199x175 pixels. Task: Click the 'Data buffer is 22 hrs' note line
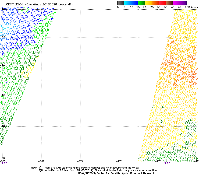coord(97,170)
